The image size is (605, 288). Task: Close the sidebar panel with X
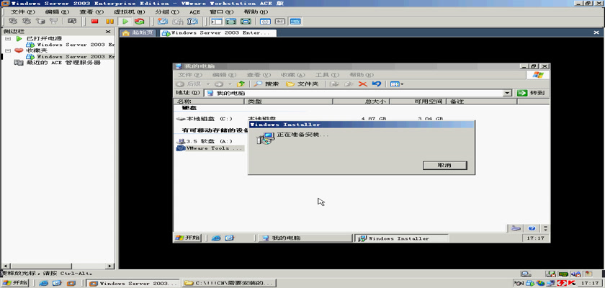[x=108, y=32]
